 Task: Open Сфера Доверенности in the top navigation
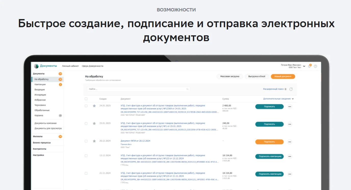click(x=93, y=66)
